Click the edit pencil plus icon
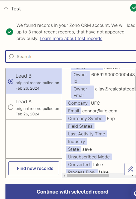 tap(131, 169)
